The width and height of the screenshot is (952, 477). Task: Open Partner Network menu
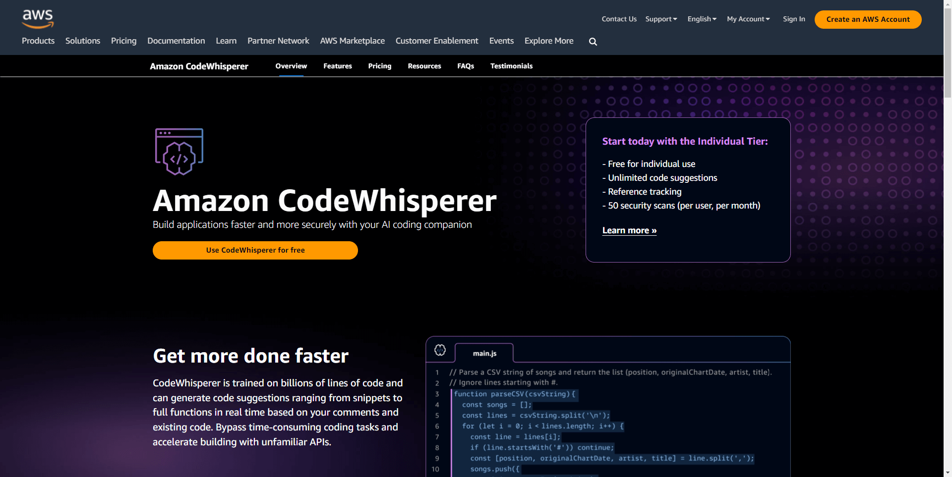pos(278,41)
